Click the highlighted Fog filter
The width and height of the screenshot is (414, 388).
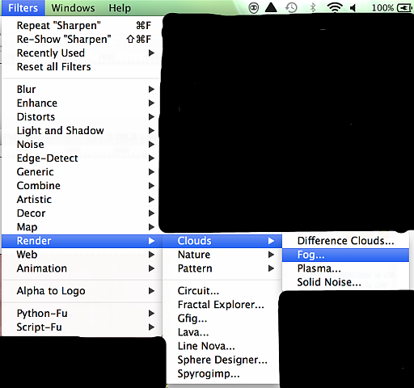point(345,255)
